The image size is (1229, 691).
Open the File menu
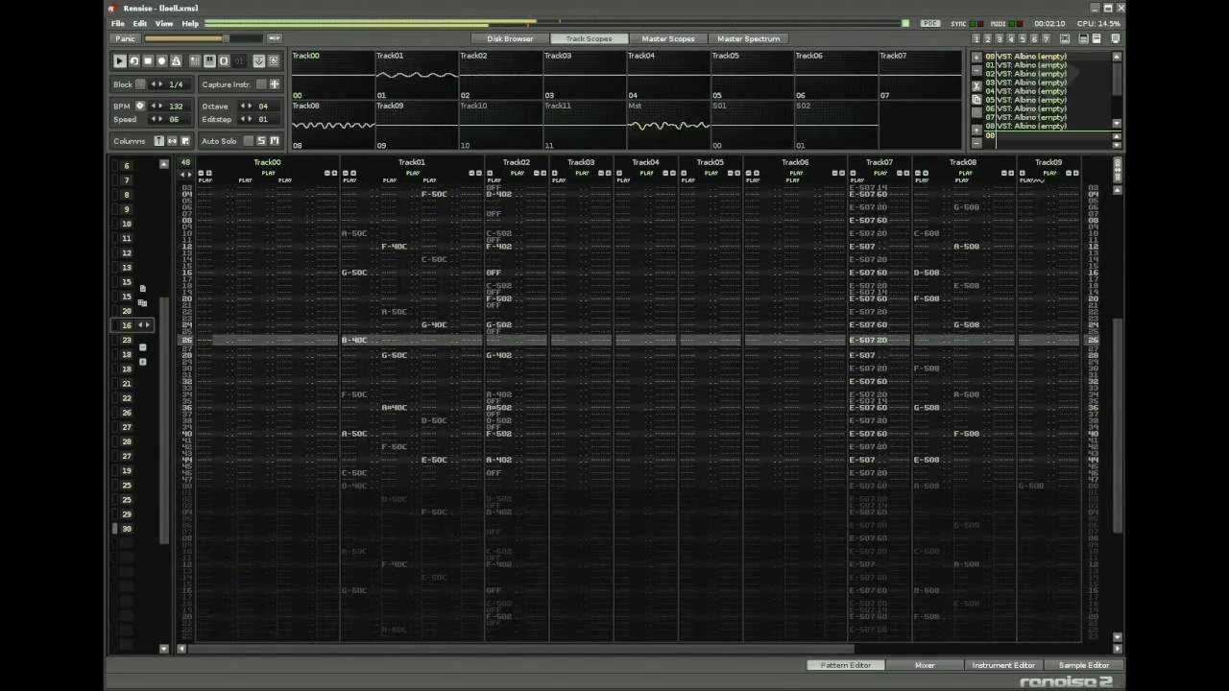point(117,23)
